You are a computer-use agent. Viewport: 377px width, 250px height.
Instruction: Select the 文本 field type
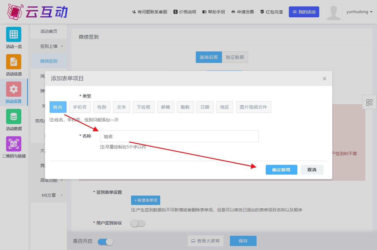point(122,107)
